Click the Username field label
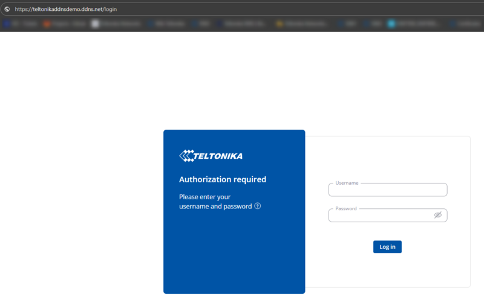This screenshot has height=295, width=484. click(347, 183)
